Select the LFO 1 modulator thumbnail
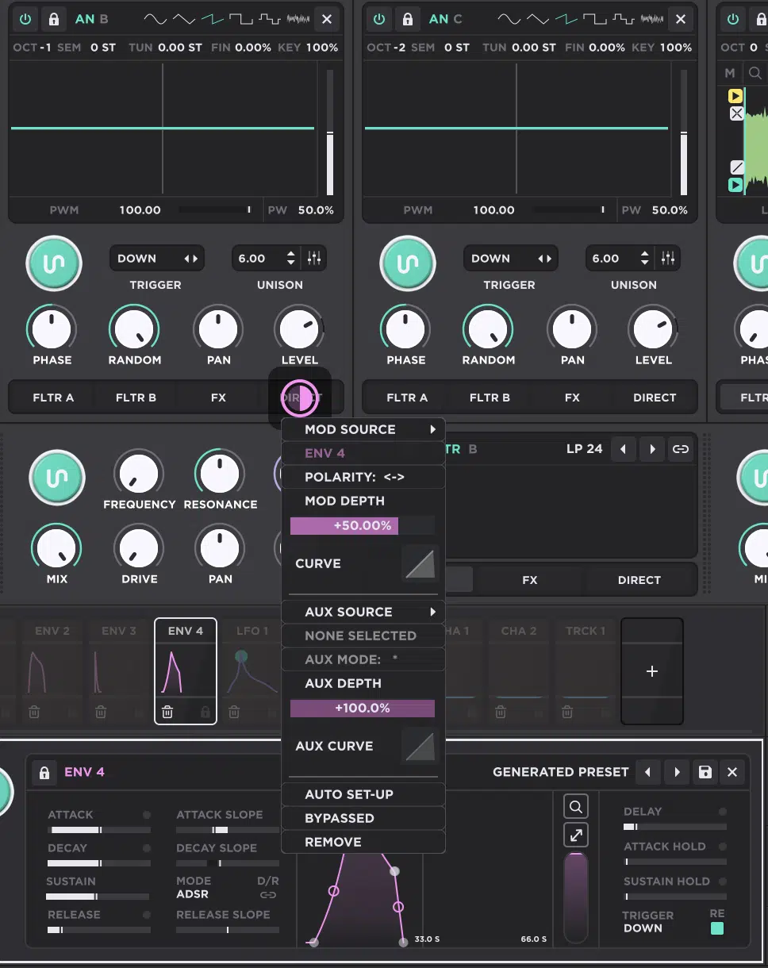This screenshot has height=968, width=768. (x=251, y=670)
